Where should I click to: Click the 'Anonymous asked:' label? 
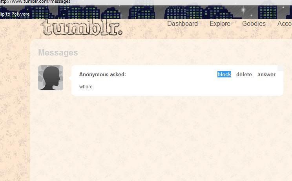[x=102, y=74]
